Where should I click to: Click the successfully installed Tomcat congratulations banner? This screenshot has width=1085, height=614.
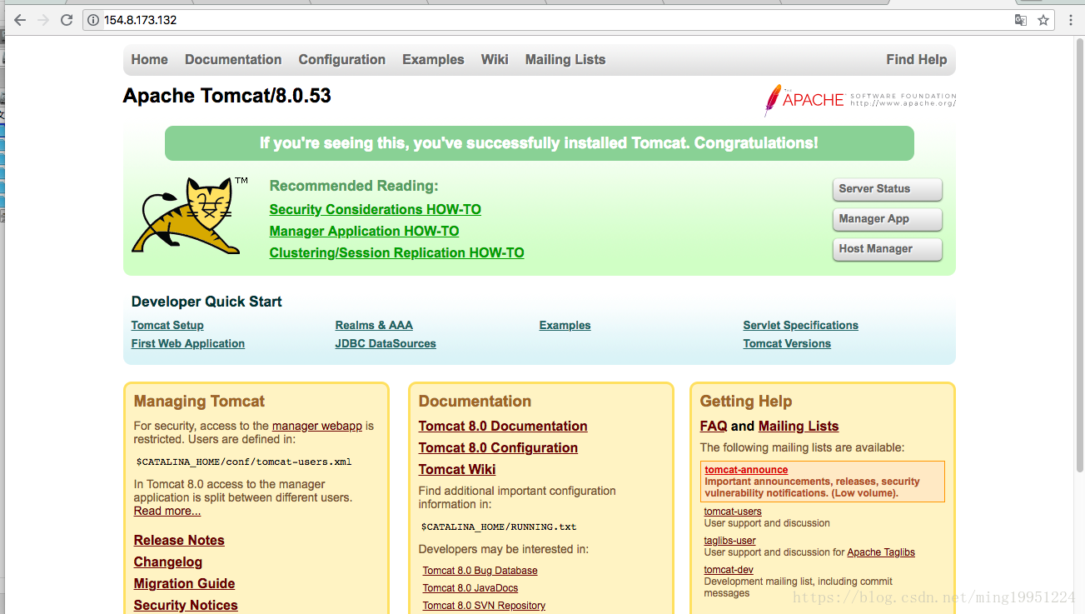tap(540, 143)
